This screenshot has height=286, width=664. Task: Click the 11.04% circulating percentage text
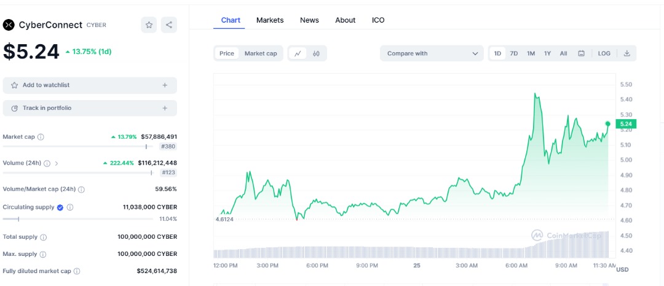tap(168, 219)
